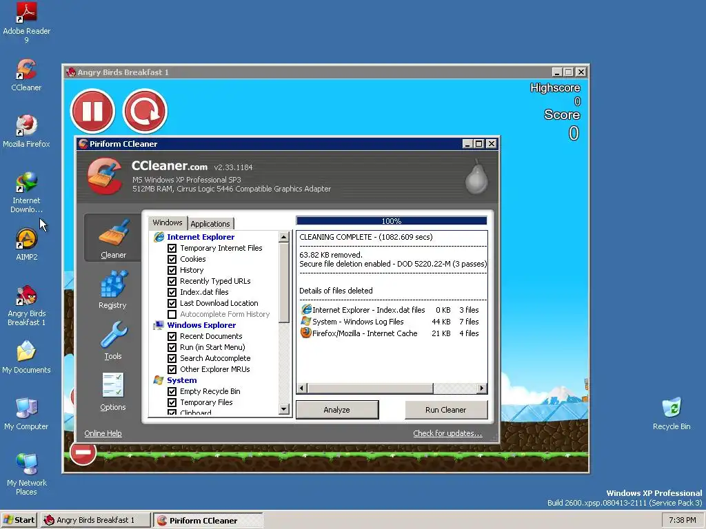The image size is (706, 529).
Task: Open the Start menu
Action: pos(19,520)
